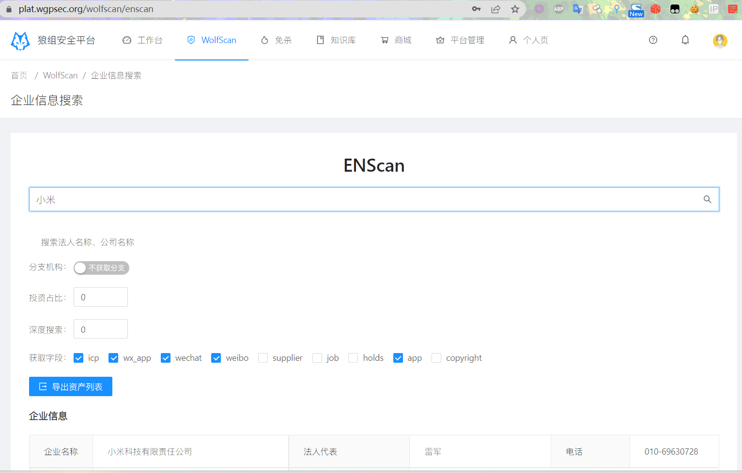This screenshot has height=473, width=742.
Task: Open the Google Translate extension
Action: click(578, 9)
